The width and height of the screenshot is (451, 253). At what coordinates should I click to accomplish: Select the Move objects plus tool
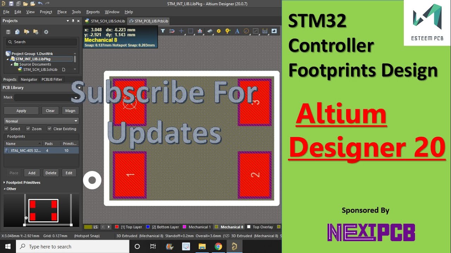tap(181, 31)
